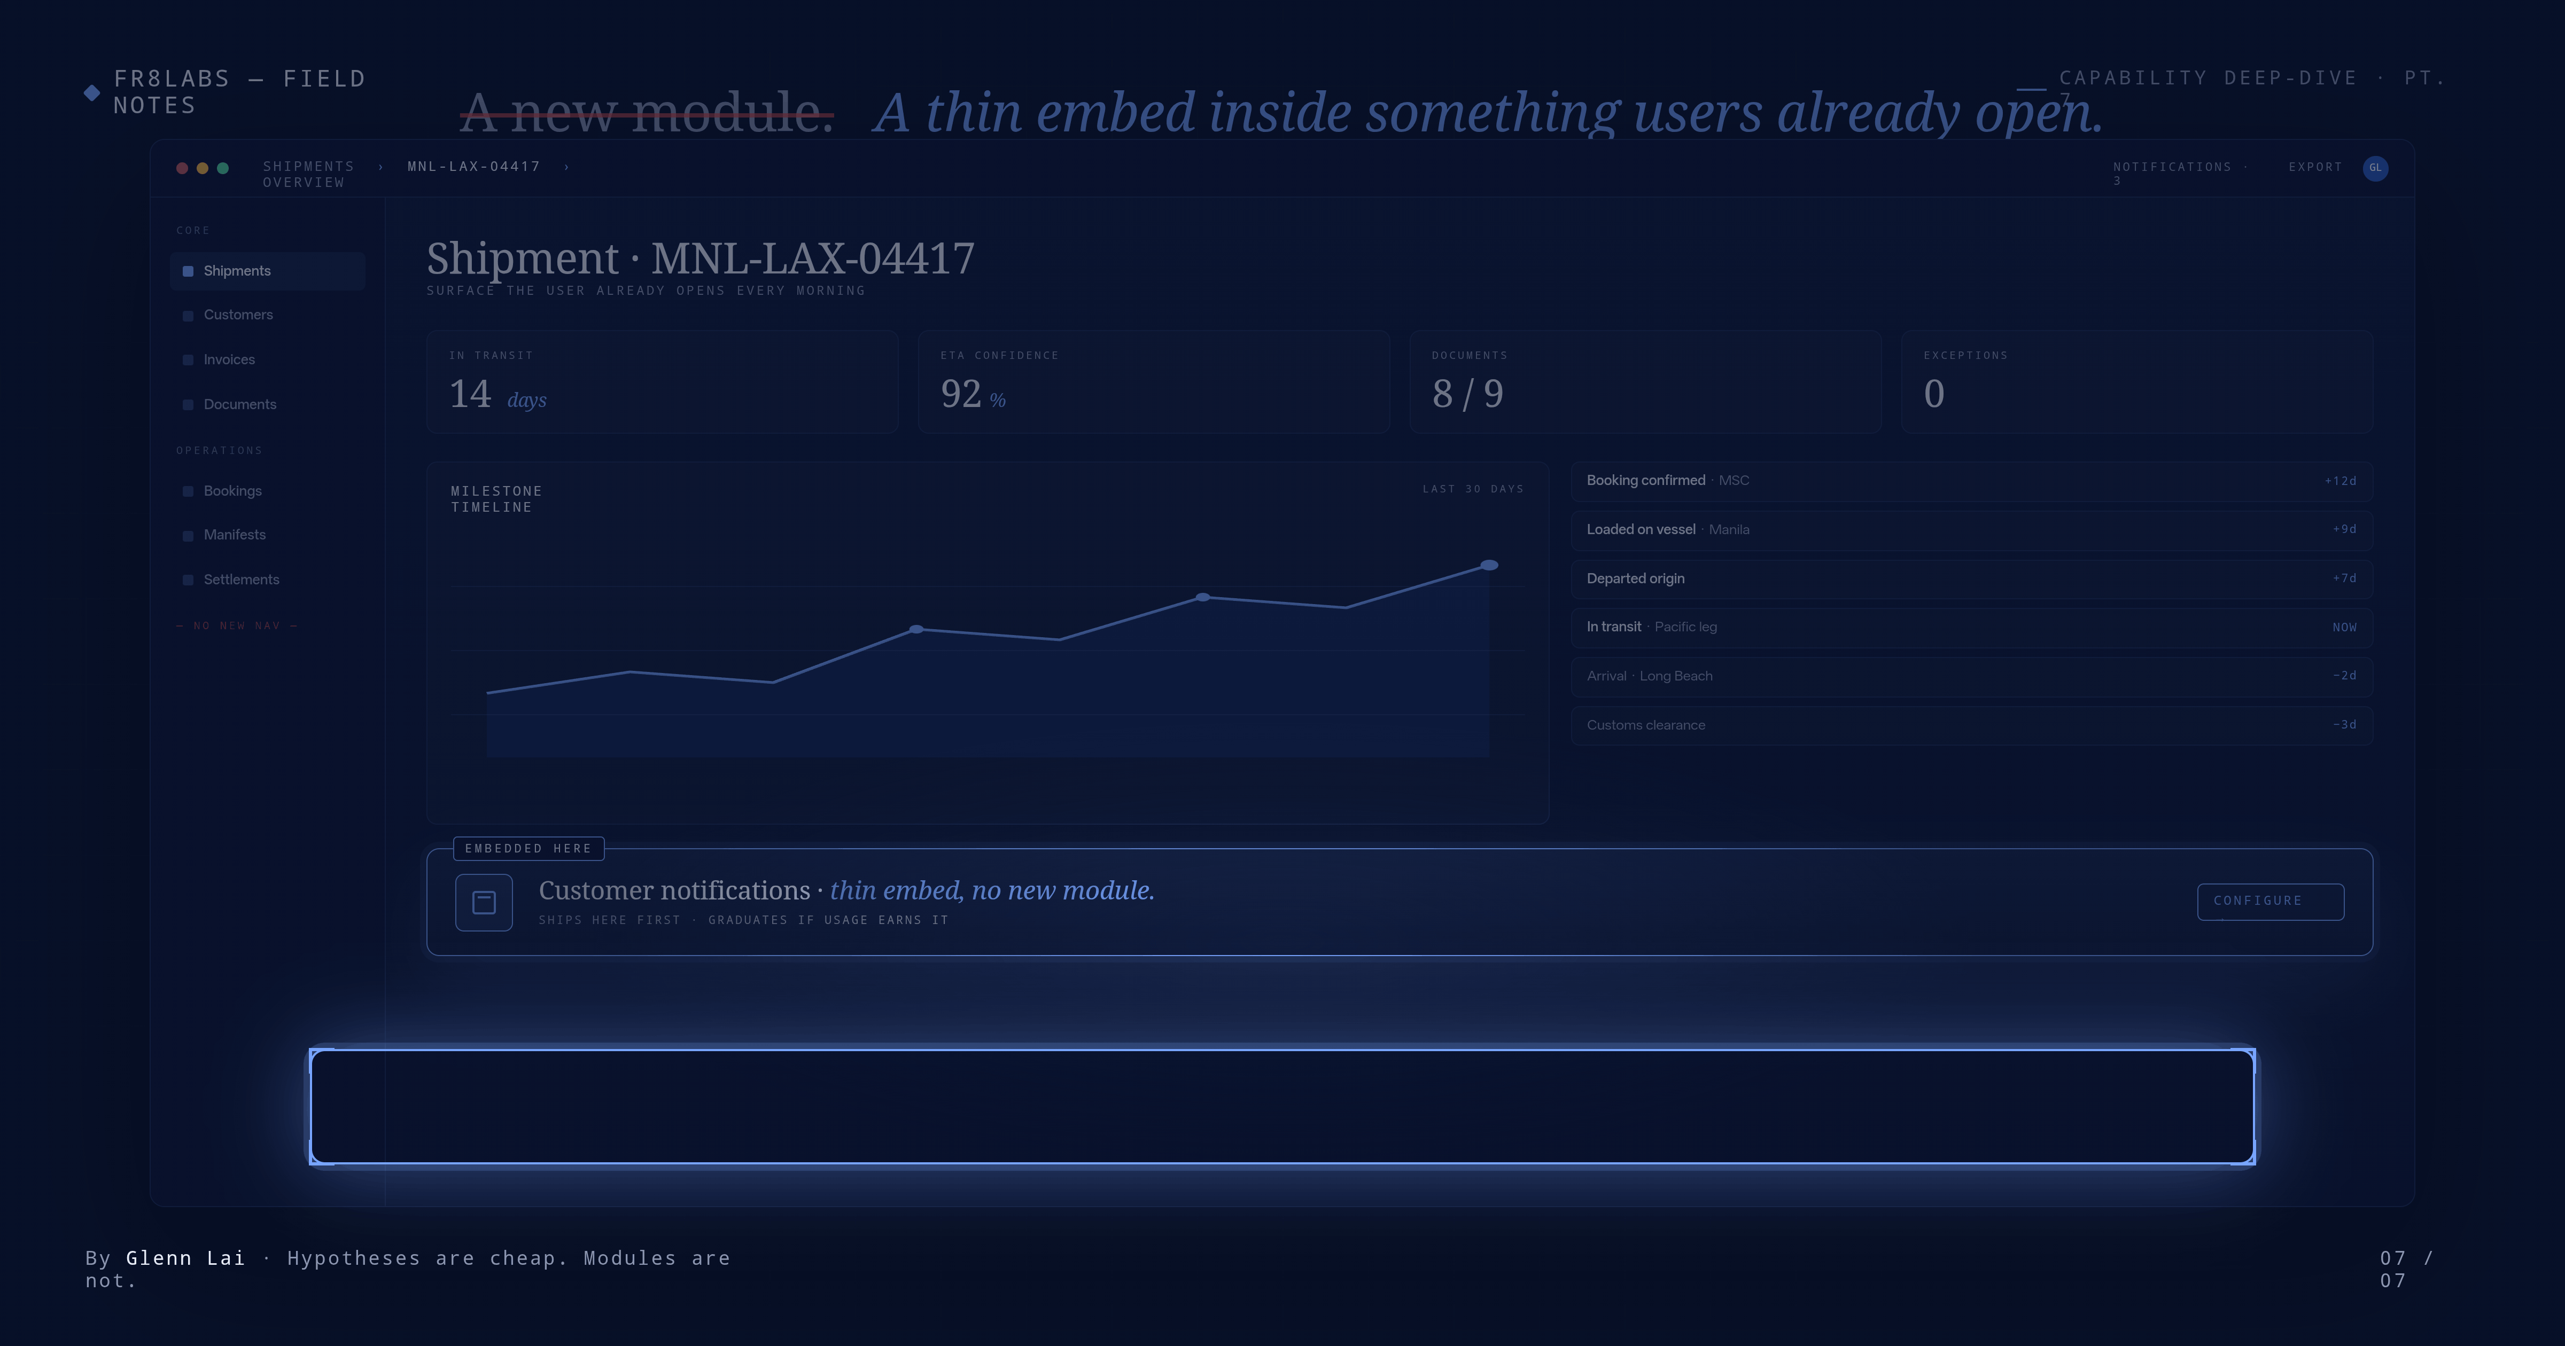Select the Booking confirmed MSC milestone row
Image resolution: width=2565 pixels, height=1346 pixels.
click(x=1971, y=481)
